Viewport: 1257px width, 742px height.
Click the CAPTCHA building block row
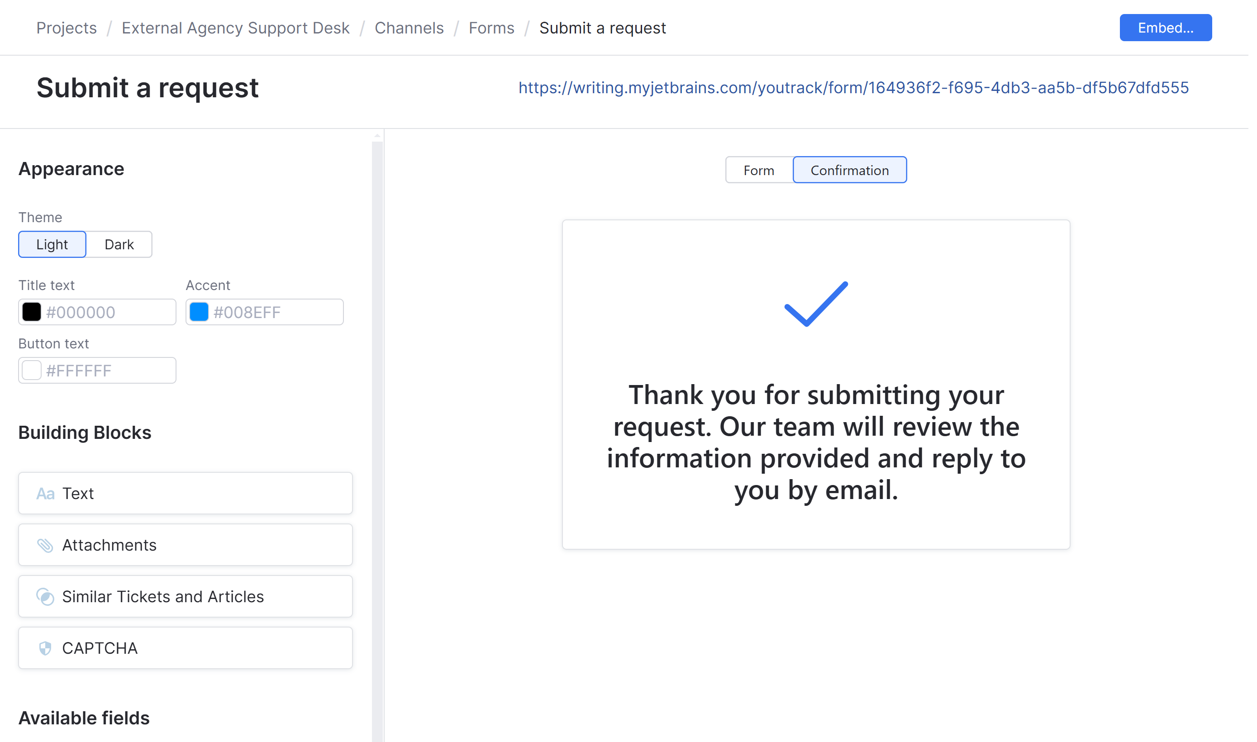pos(185,648)
